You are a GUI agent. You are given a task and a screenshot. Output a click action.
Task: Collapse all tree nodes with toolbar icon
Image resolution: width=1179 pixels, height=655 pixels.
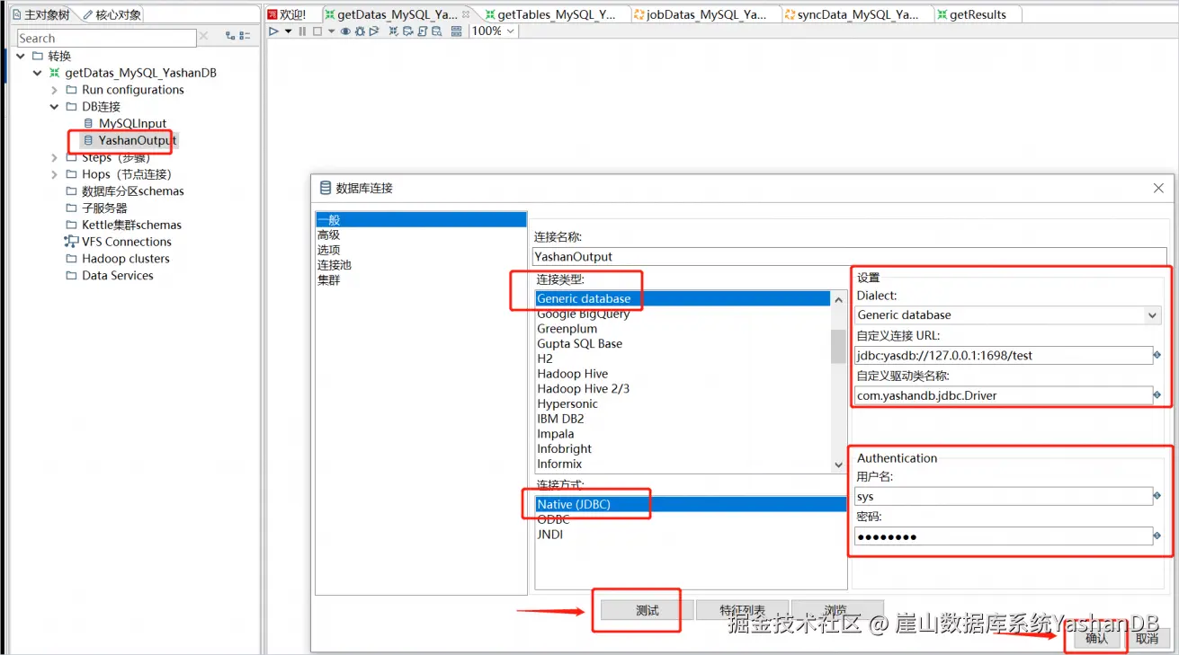pos(245,37)
